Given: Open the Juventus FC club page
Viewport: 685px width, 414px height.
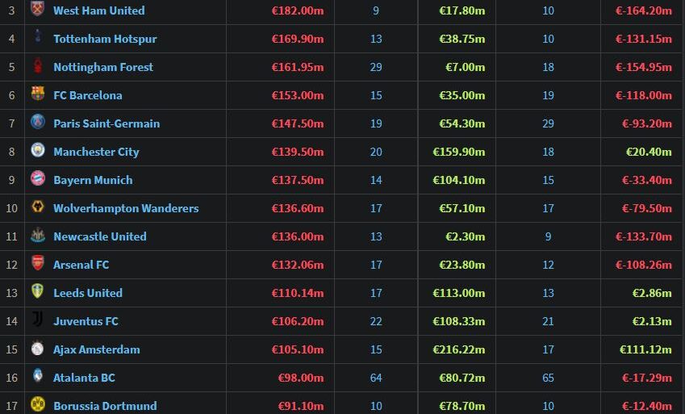Looking at the screenshot, I should click(x=86, y=321).
